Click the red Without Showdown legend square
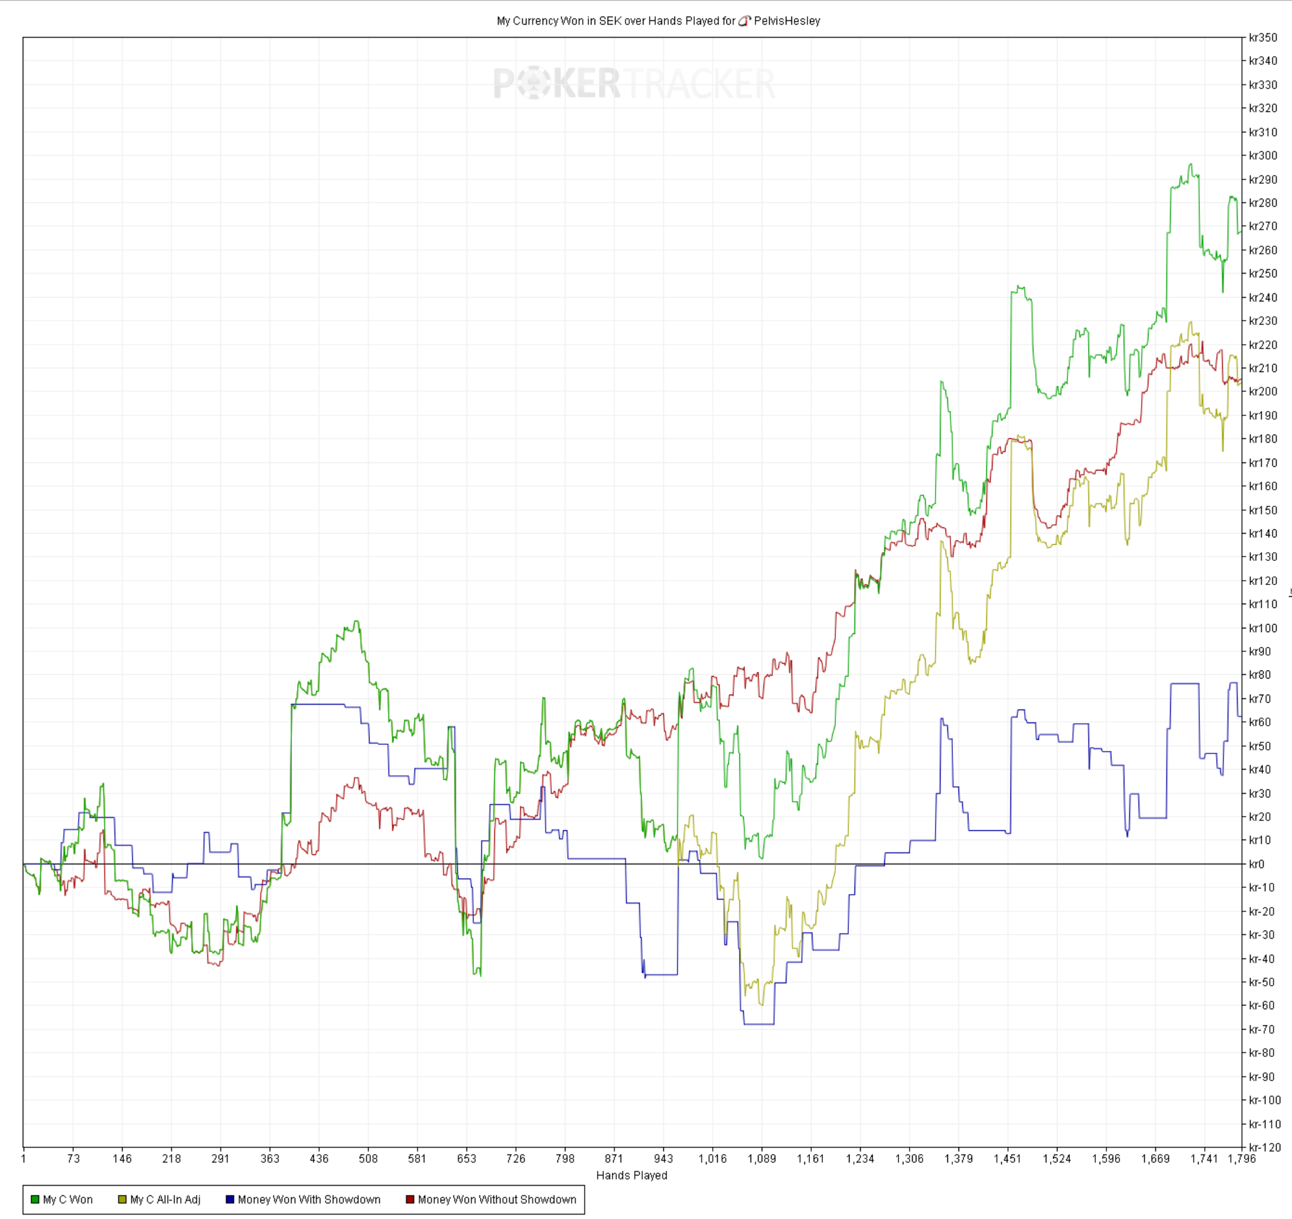Viewport: 1292px width, 1219px height. [410, 1199]
